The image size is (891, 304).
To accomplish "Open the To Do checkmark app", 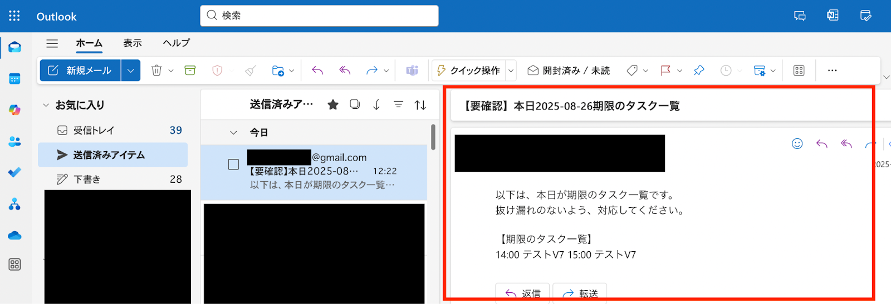I will (x=14, y=172).
